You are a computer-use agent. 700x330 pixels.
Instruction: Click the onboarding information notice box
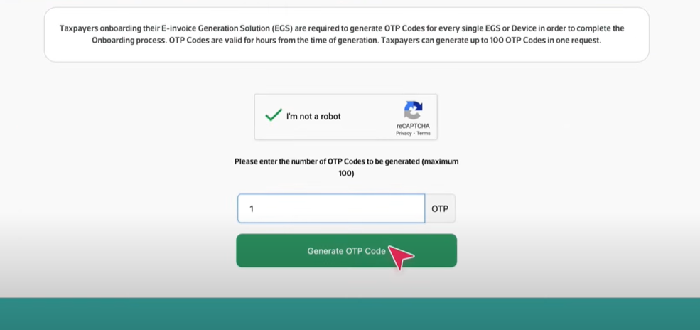tap(346, 34)
